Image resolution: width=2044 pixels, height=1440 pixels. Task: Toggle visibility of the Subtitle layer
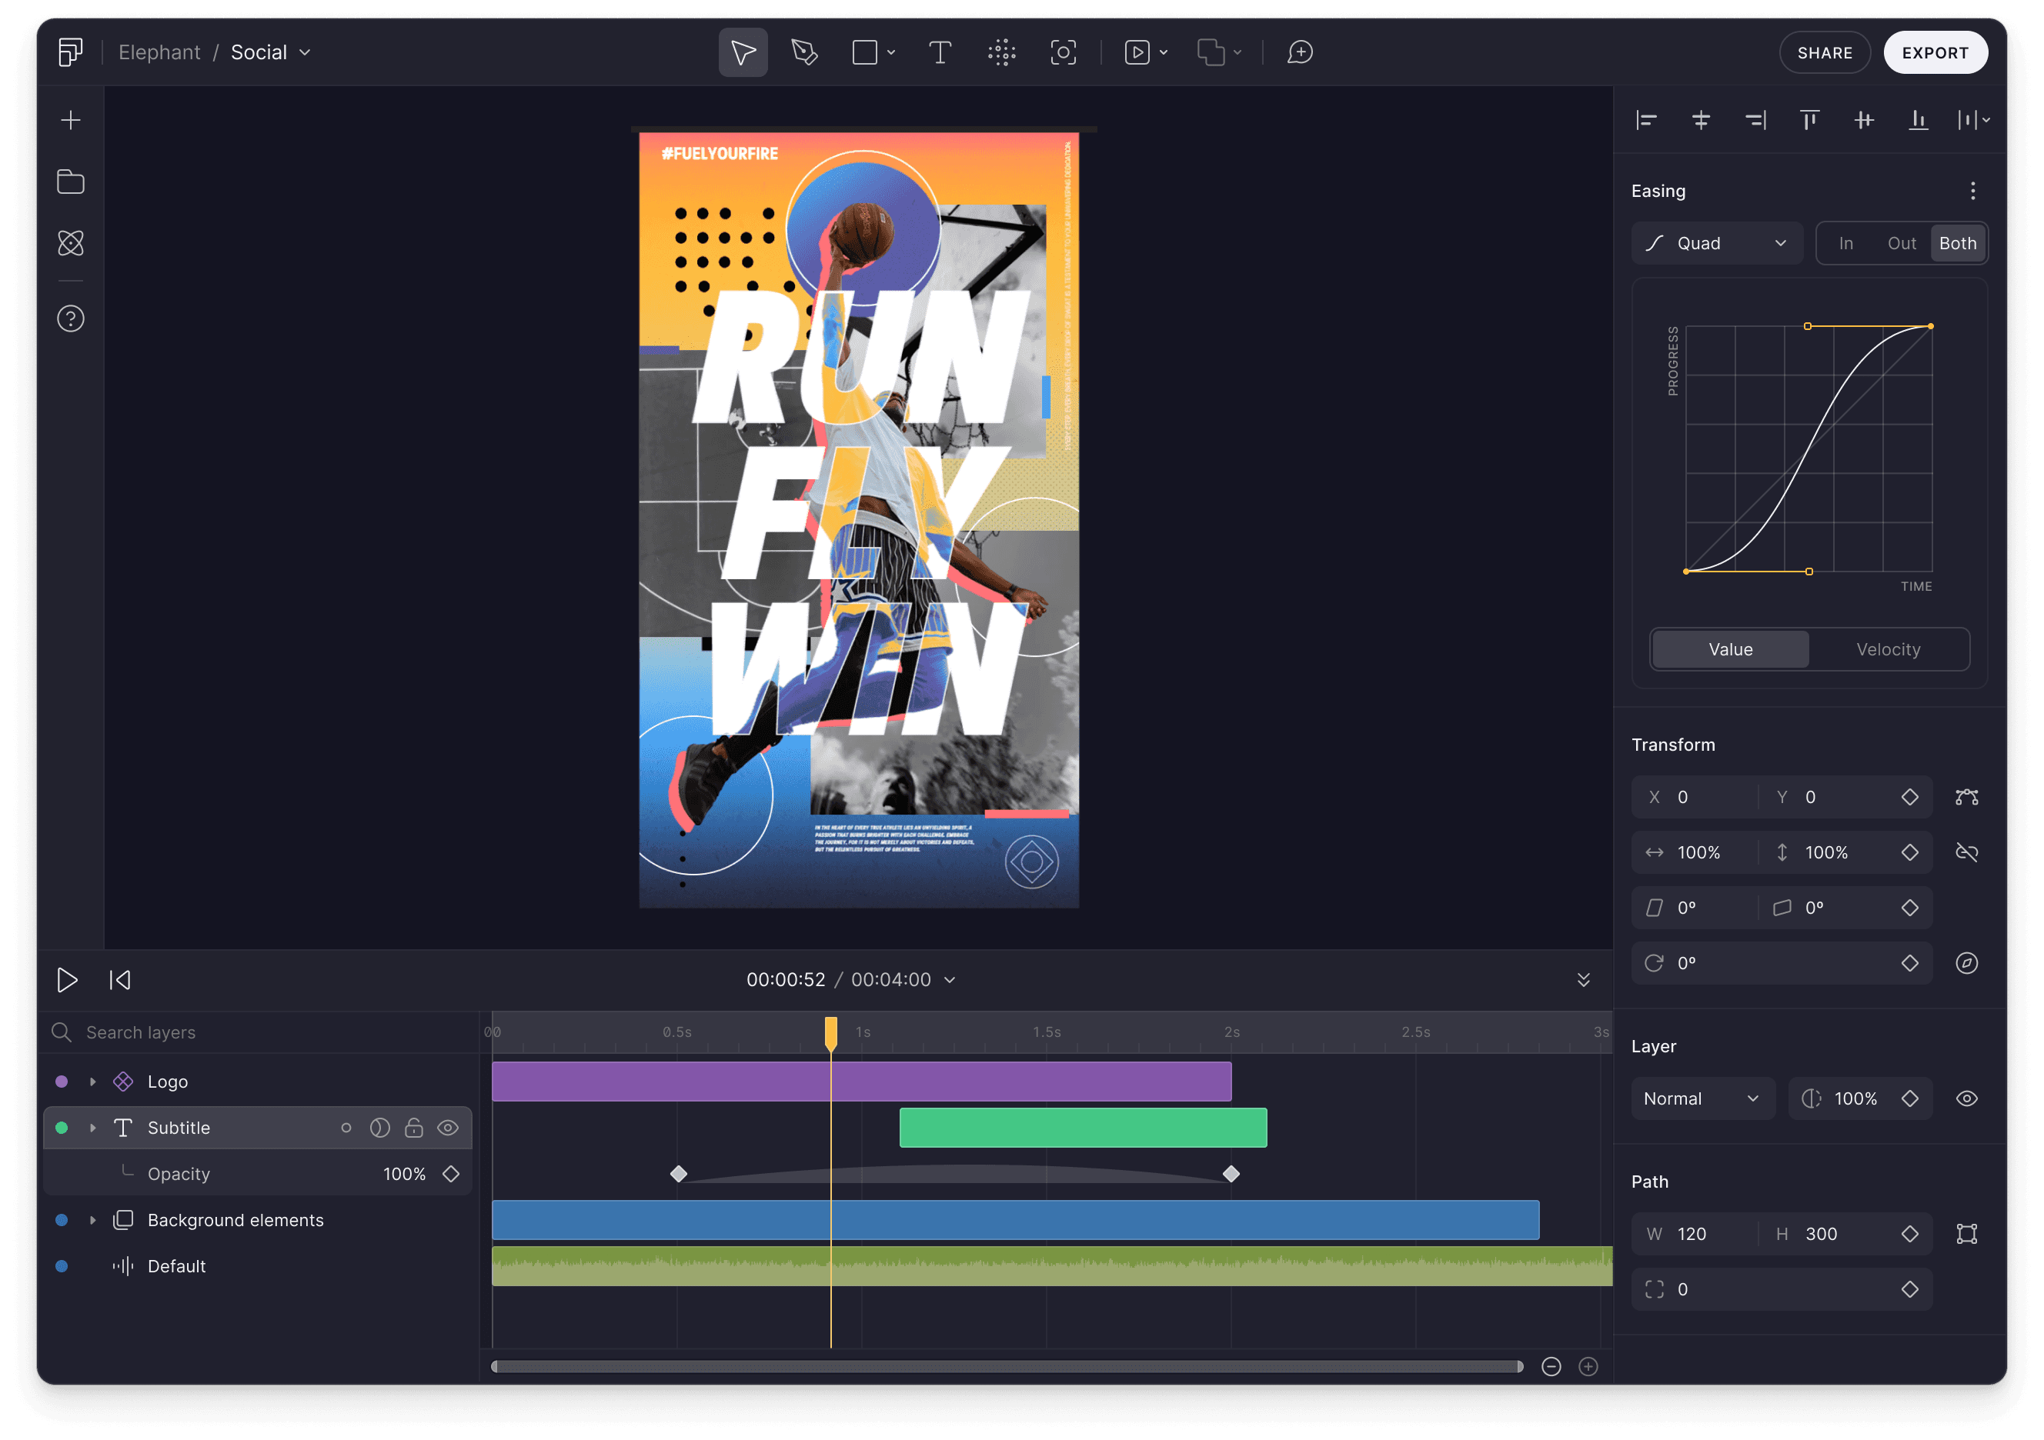point(448,1128)
